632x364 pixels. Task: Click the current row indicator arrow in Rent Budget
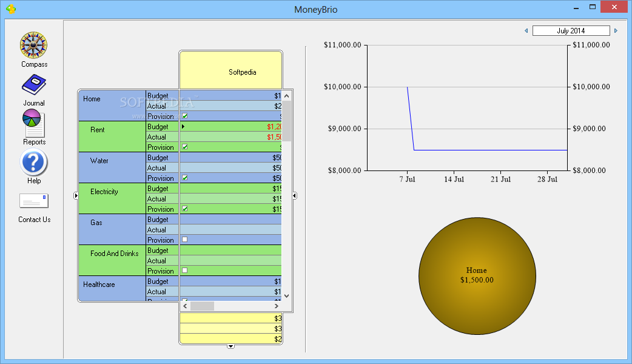183,127
